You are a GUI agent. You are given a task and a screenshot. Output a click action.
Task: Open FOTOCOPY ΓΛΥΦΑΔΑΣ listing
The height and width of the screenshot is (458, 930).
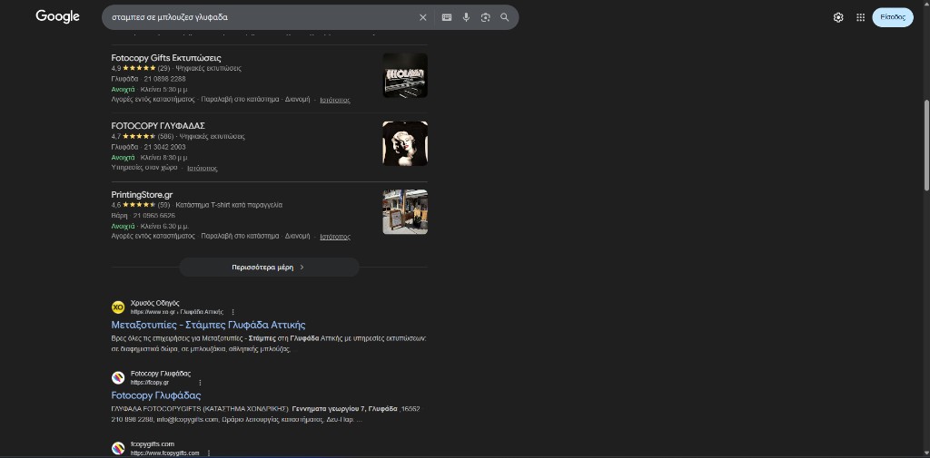pos(158,126)
